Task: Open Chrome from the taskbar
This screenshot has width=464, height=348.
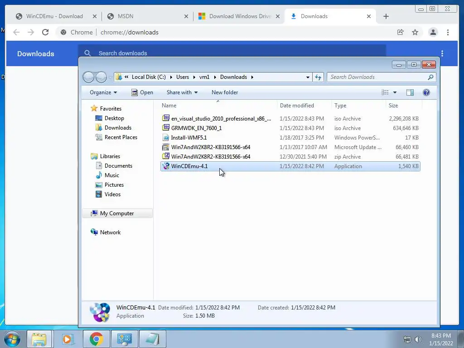Action: point(97,339)
